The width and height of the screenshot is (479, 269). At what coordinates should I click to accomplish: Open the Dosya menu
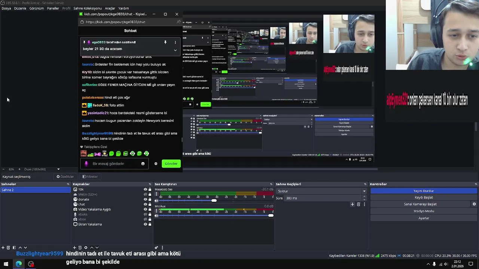6,8
